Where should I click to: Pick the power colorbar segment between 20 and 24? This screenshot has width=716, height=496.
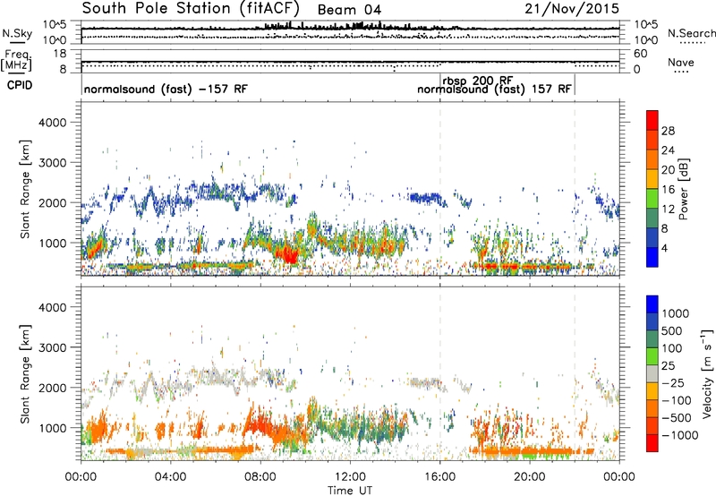click(652, 160)
